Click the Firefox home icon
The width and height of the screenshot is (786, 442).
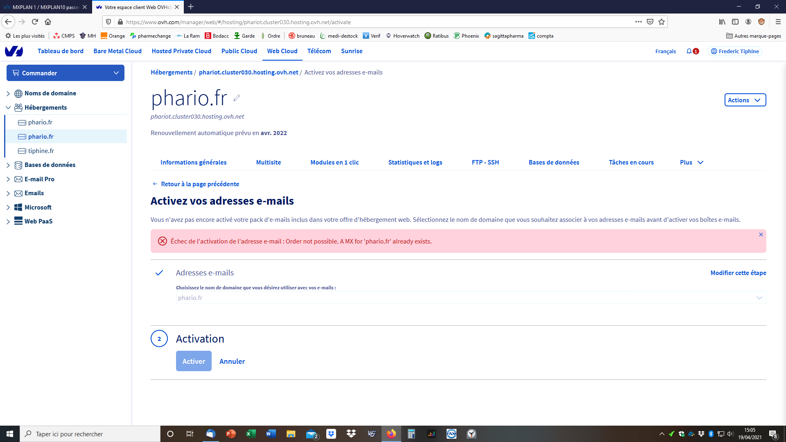point(48,22)
